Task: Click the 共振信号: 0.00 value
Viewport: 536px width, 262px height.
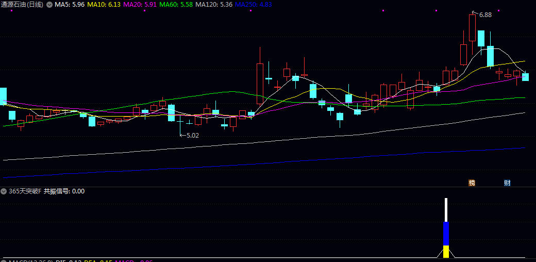Action: [x=64, y=191]
